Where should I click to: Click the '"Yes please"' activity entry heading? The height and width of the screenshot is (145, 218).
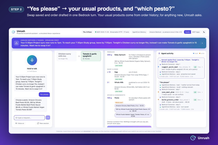(x=164, y=82)
